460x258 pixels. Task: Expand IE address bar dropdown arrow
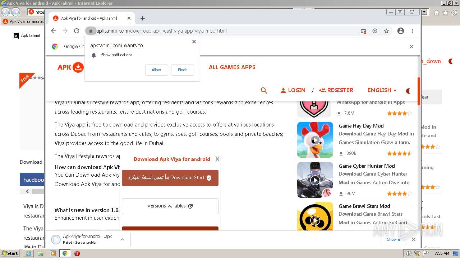point(424,12)
